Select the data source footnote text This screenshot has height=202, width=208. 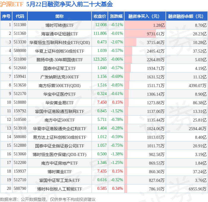(x=48, y=199)
